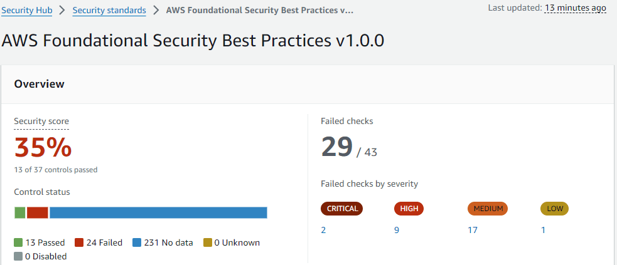Select the blue No data bar segment
617x265 pixels.
(x=158, y=212)
